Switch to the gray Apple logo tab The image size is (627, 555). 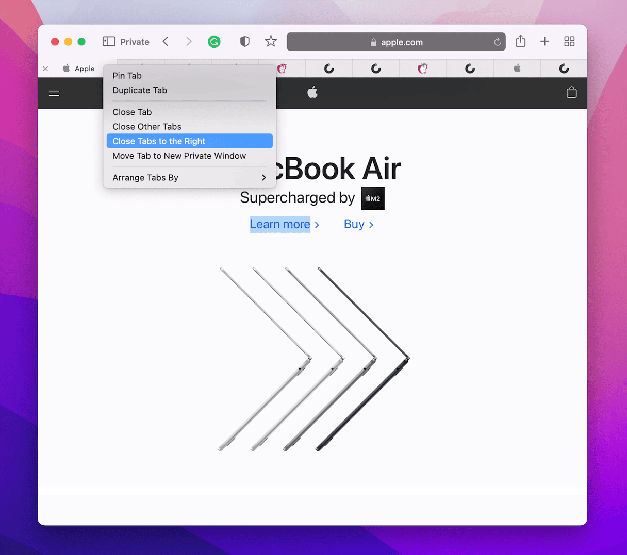tap(517, 69)
